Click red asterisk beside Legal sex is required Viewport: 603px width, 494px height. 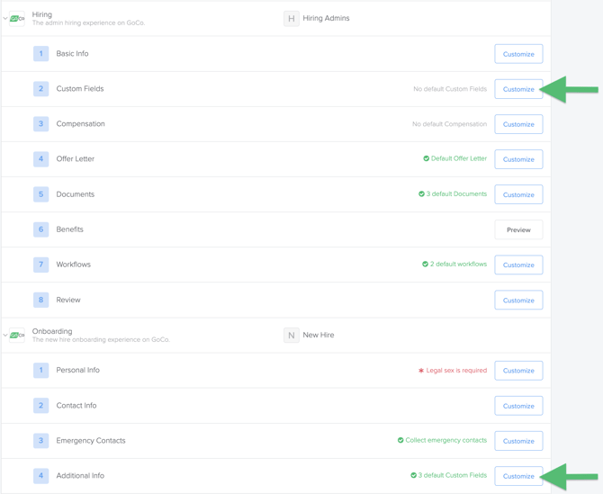point(421,370)
